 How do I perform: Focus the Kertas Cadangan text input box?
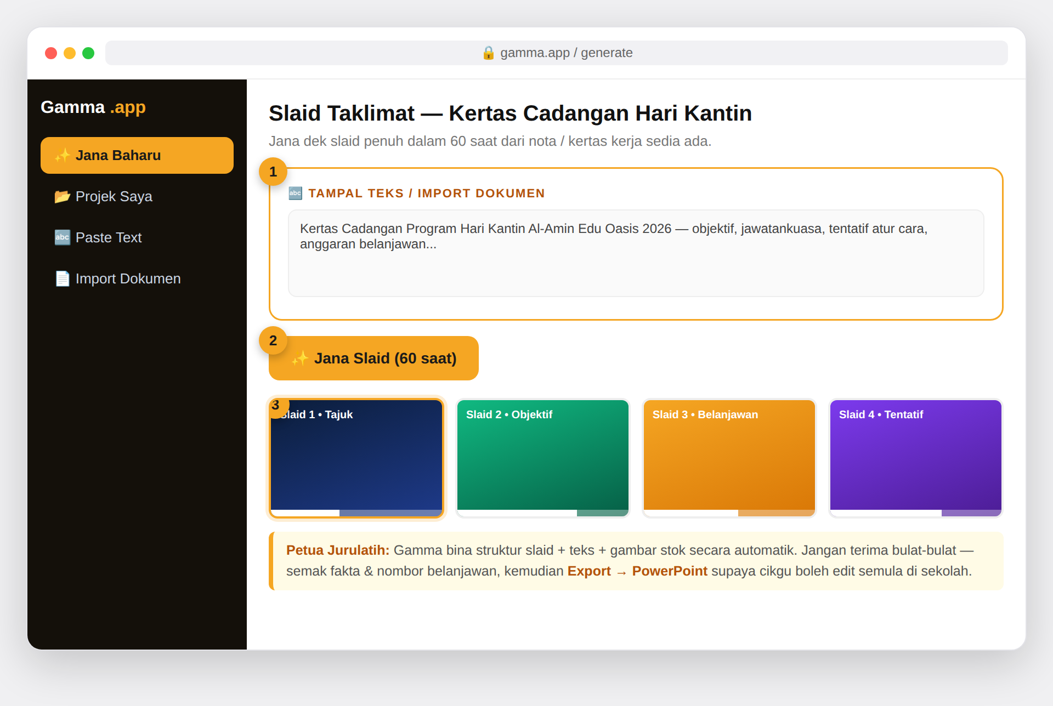(636, 253)
